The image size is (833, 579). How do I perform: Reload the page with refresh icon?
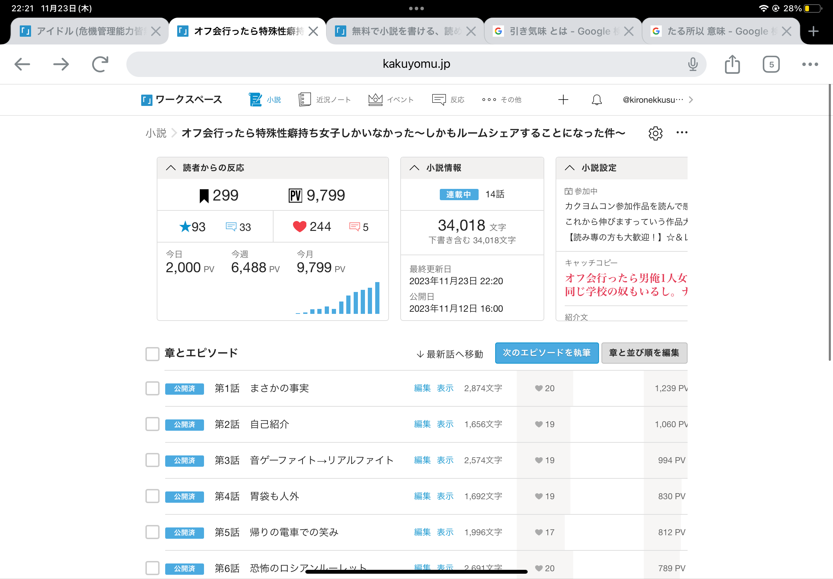click(100, 64)
